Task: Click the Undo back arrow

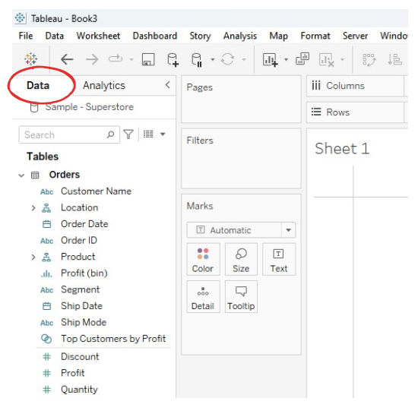Action: point(67,59)
